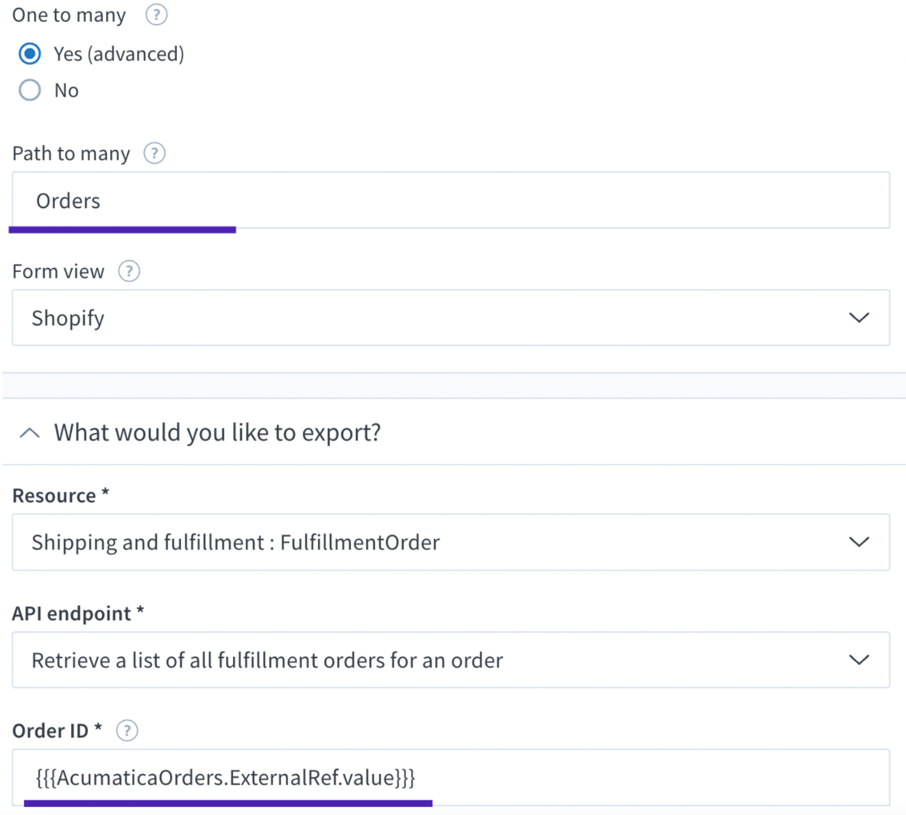The height and width of the screenshot is (815, 906).
Task: Click API endpoint chevron arrow
Action: pos(858,660)
